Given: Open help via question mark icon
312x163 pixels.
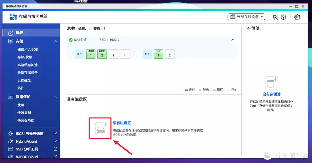Looking at the screenshot, I should tap(283, 17).
